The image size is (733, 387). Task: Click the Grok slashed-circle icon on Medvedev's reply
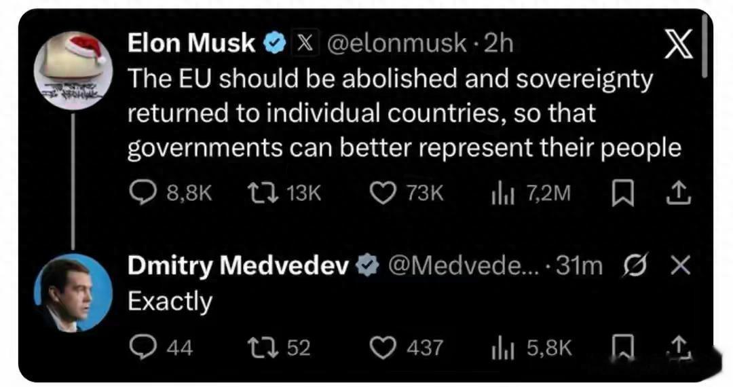coord(634,266)
